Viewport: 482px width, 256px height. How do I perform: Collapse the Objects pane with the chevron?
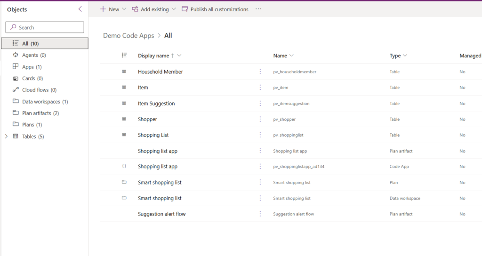tap(80, 9)
